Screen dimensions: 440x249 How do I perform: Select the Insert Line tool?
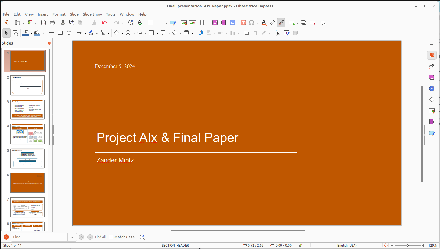(x=51, y=33)
